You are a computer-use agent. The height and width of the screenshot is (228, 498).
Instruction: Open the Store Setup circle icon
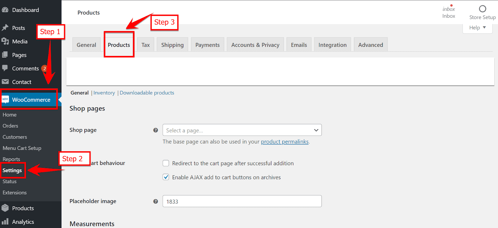tap(482, 9)
